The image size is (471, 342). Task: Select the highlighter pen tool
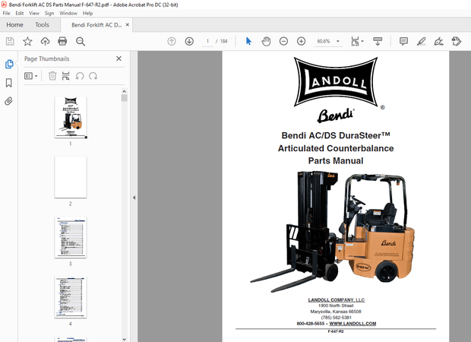click(421, 41)
